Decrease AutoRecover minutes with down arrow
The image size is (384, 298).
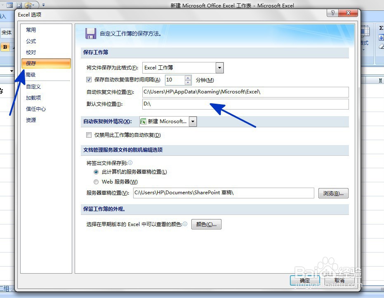[188, 83]
